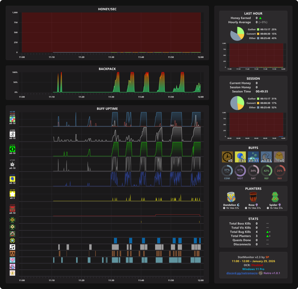Click the Last Hour mini honey graph

click(x=256, y=55)
